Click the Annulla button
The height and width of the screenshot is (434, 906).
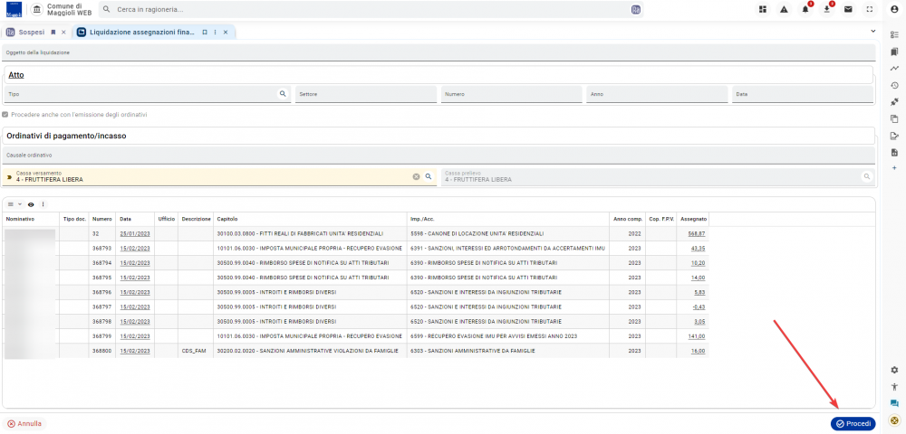click(24, 424)
